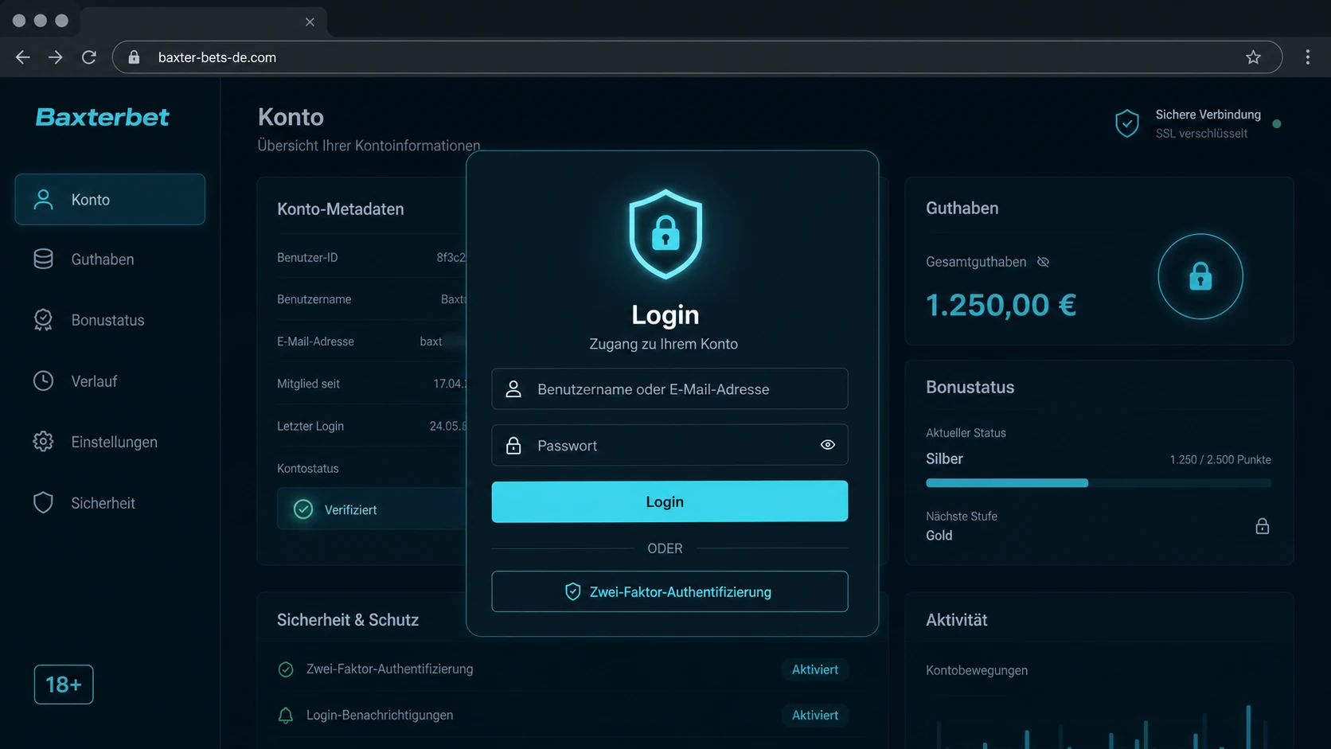Click the Sicherheit & Schutz heading
Viewport: 1331px width, 749px height.
348,620
